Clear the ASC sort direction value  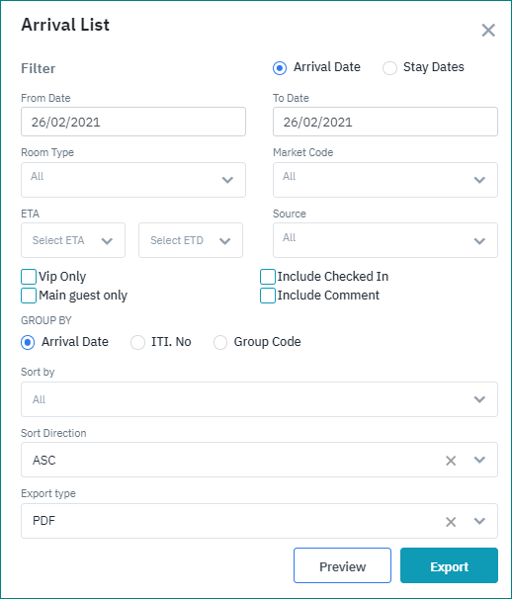tap(451, 461)
